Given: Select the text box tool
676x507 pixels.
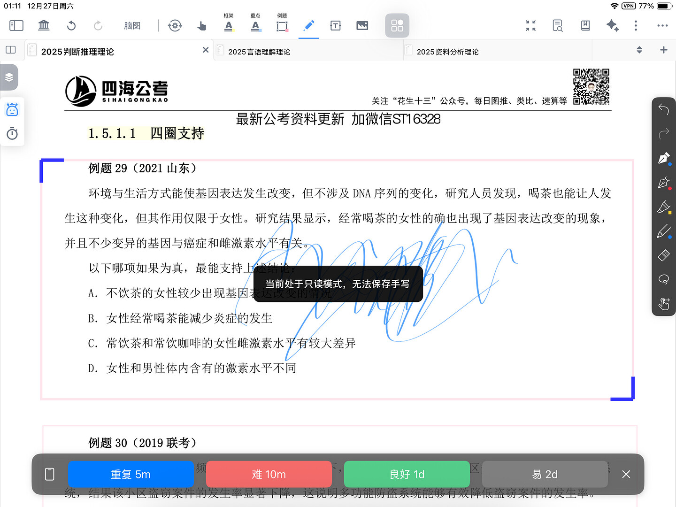Looking at the screenshot, I should (x=335, y=25).
